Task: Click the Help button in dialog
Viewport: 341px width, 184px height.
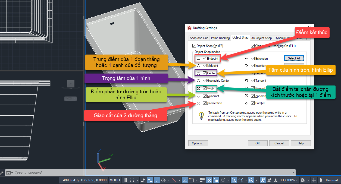Action: coord(301,143)
